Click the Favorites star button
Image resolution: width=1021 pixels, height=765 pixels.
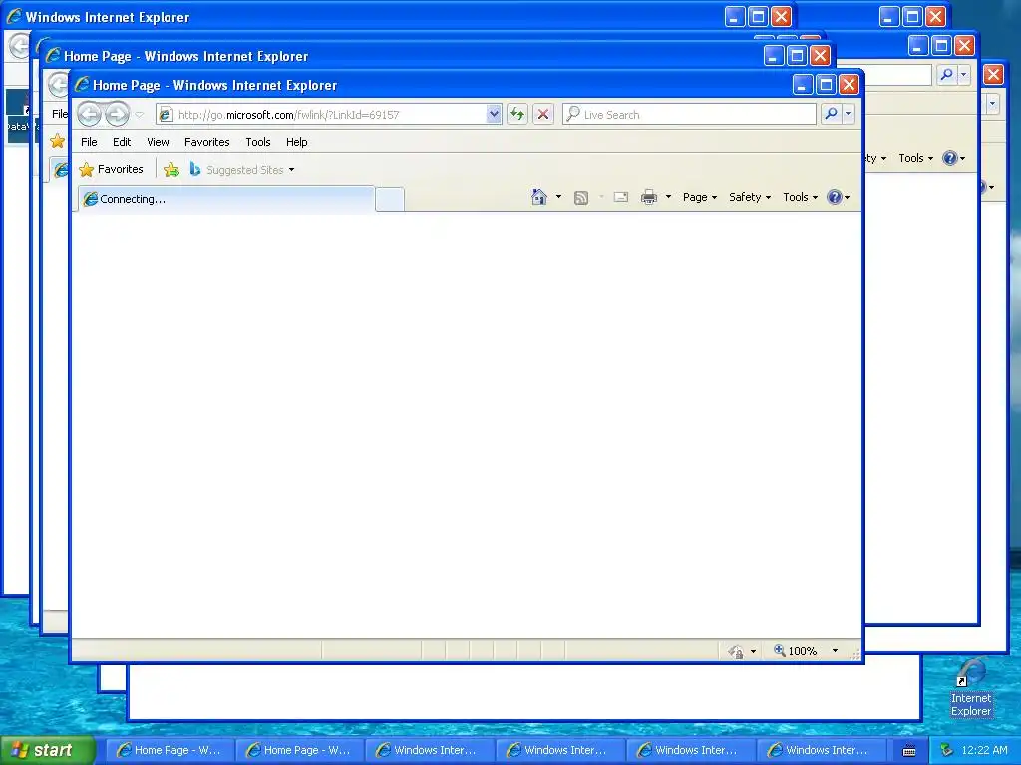point(112,169)
